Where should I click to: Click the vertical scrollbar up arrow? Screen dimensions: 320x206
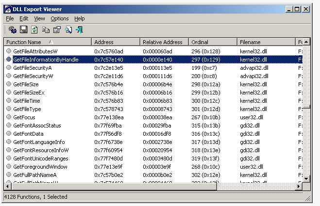pos(306,42)
